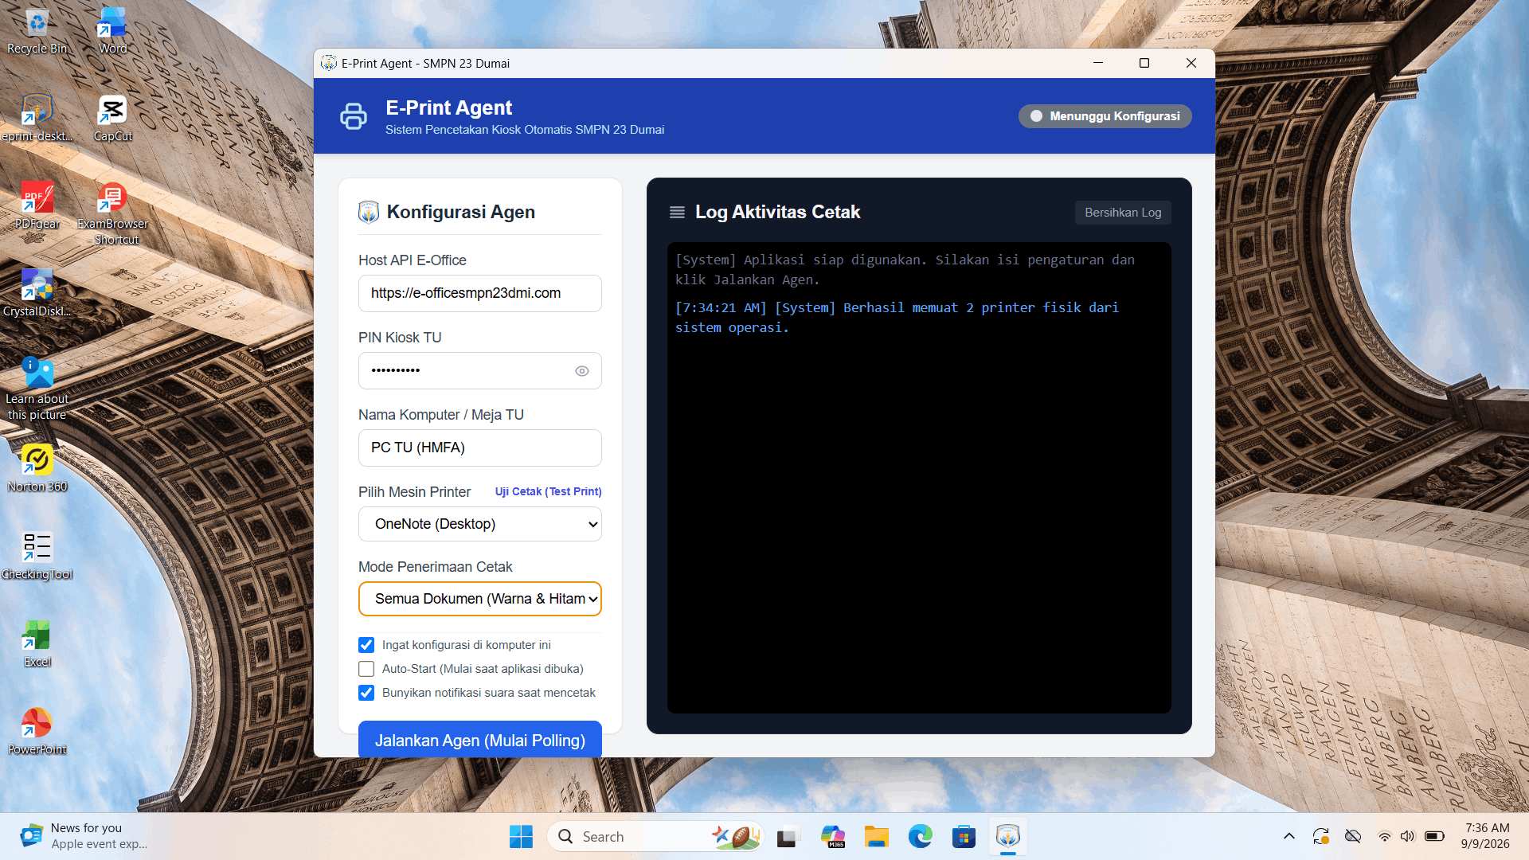Click the Learn about this picture icon
The image size is (1529, 860).
[37, 389]
